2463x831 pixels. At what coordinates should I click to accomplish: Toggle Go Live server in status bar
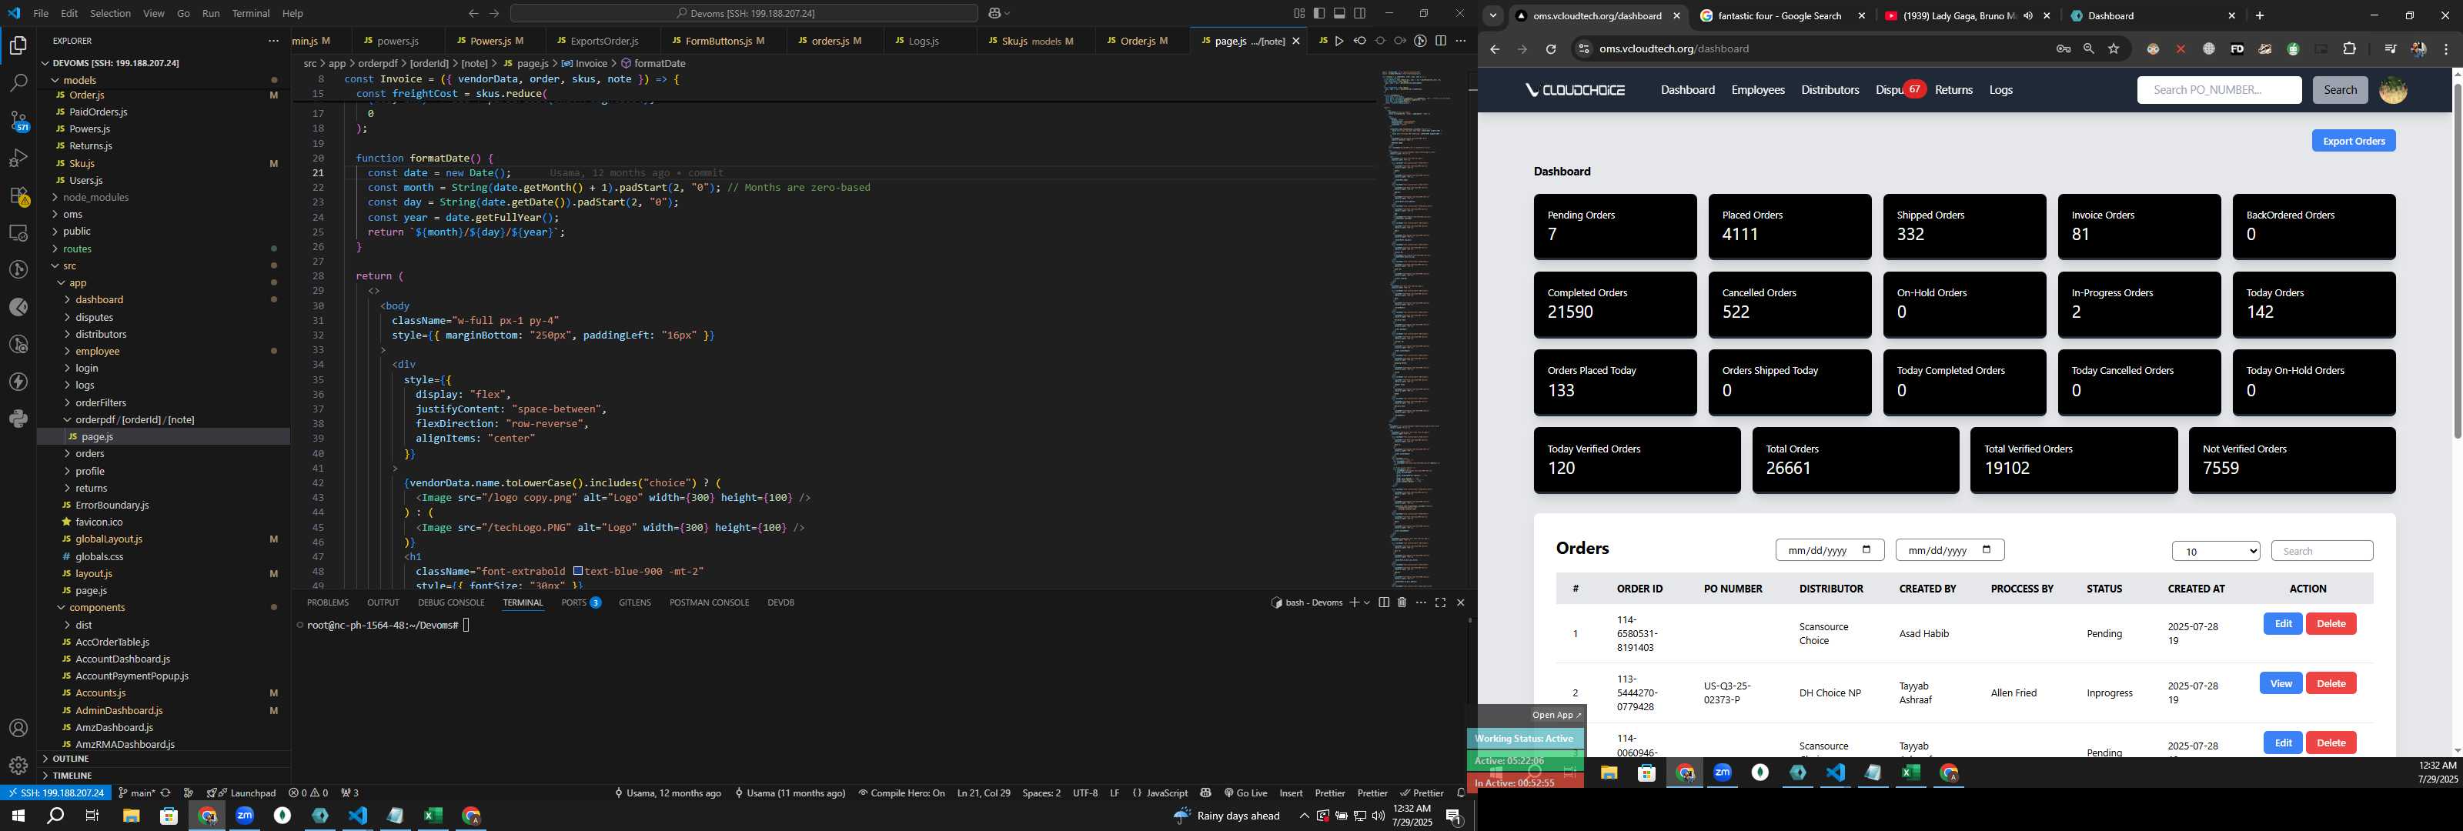1246,793
